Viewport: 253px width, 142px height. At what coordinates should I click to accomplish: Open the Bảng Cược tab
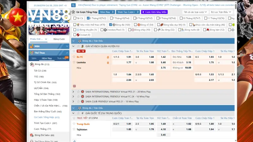coord(59,39)
